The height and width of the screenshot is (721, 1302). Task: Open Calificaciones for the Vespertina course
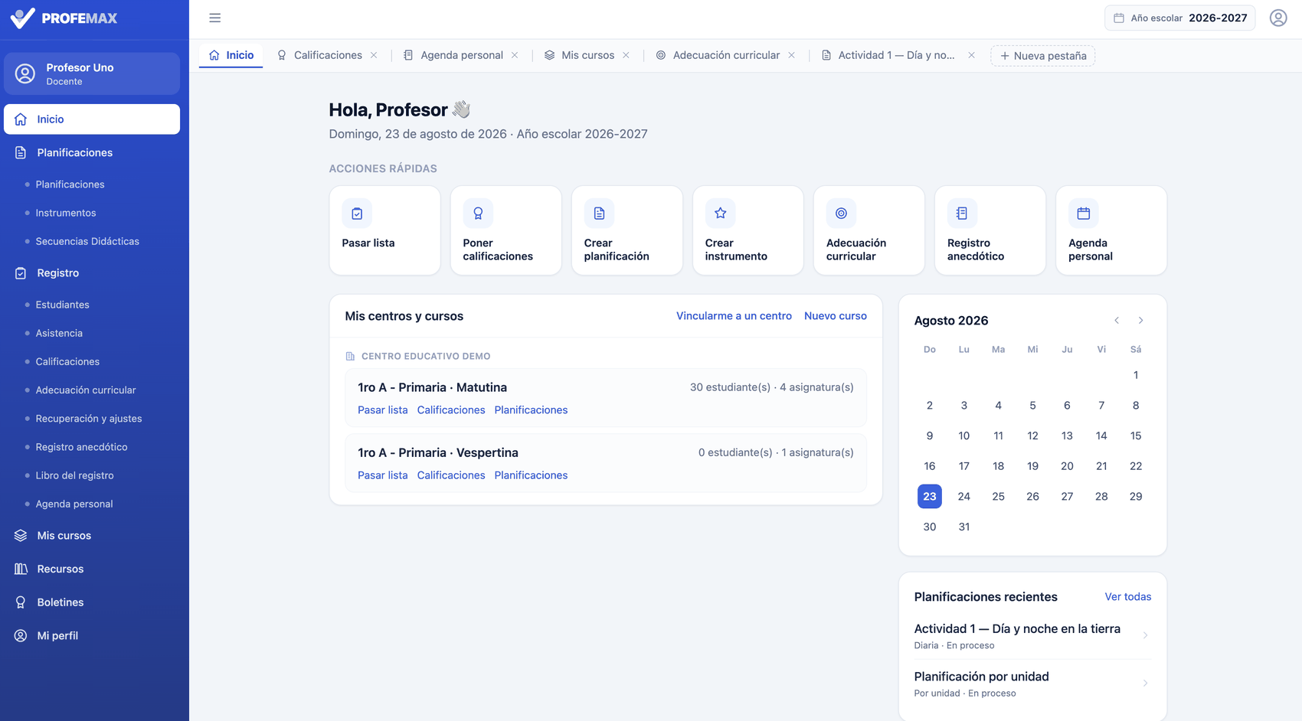[x=451, y=475]
